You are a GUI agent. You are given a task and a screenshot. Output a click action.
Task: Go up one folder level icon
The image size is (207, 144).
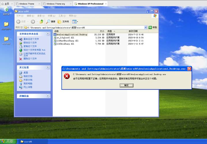point(42,22)
